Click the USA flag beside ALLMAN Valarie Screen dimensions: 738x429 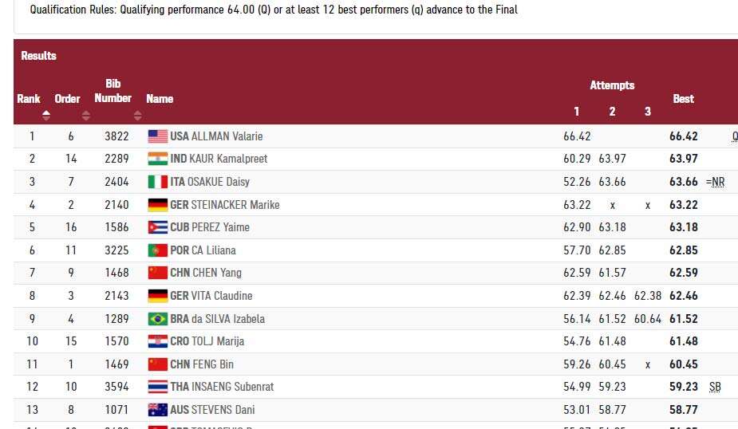[158, 136]
